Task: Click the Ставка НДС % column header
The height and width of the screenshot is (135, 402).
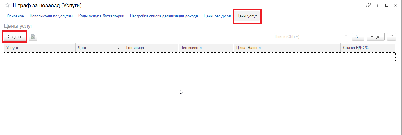Action: point(368,48)
